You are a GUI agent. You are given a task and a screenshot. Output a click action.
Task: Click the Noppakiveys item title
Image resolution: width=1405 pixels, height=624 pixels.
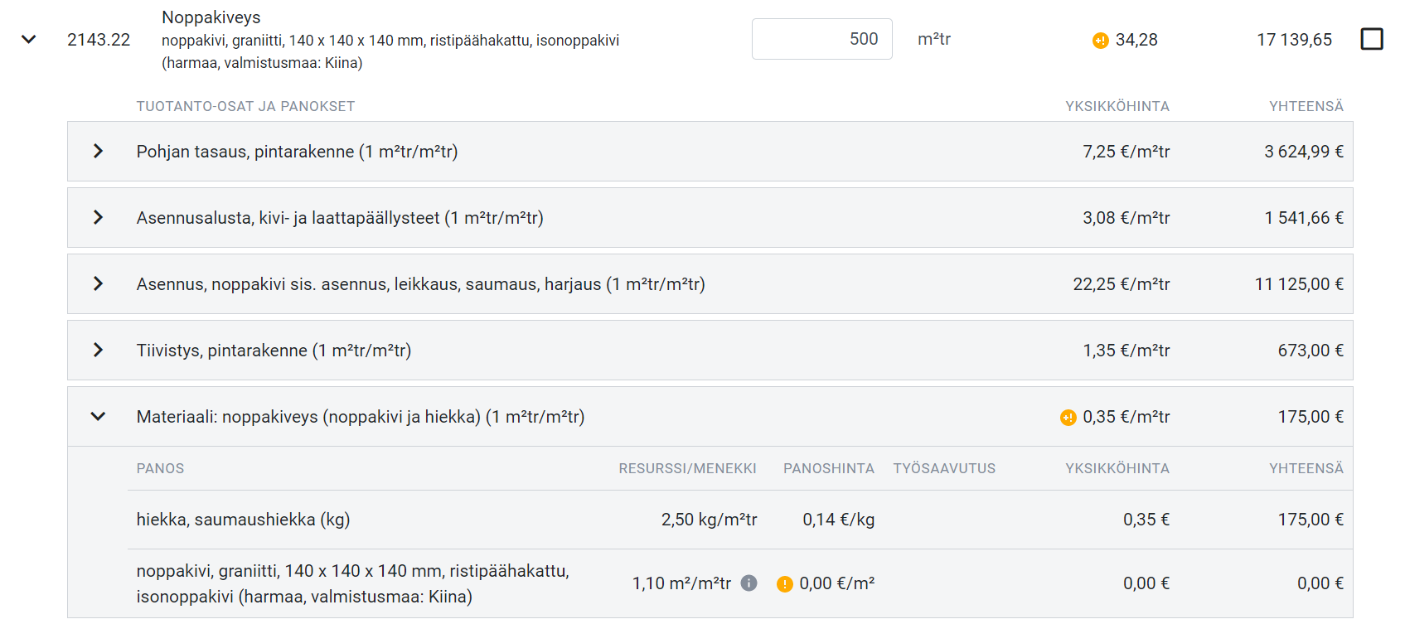point(211,17)
